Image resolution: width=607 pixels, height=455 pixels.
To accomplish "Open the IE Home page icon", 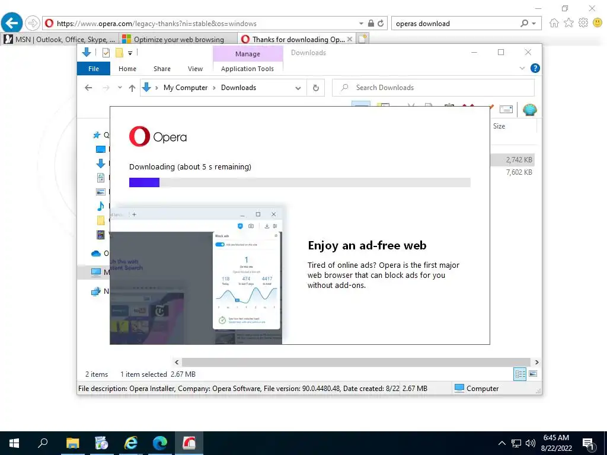I will pos(554,23).
